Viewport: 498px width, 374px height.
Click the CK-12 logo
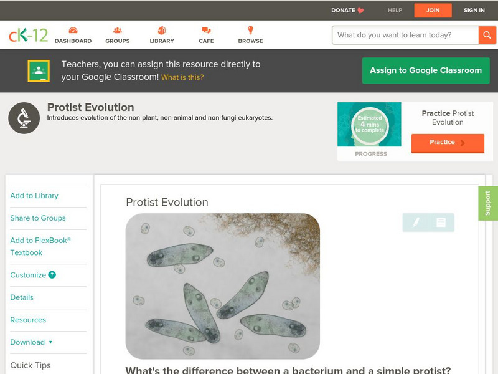[x=28, y=36]
